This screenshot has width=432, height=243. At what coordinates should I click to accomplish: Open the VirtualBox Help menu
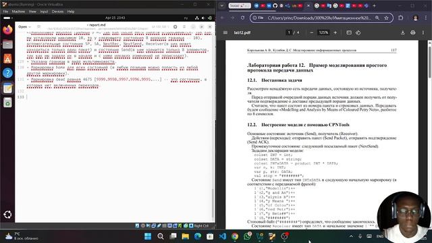tap(71, 11)
